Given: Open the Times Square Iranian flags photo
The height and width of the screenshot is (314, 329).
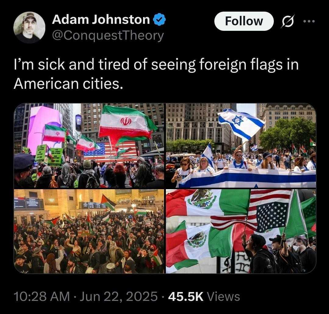Looking at the screenshot, I should 89,146.
